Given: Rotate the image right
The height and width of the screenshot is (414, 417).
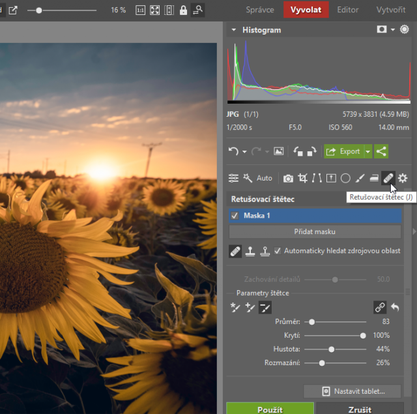Looking at the screenshot, I should (311, 151).
